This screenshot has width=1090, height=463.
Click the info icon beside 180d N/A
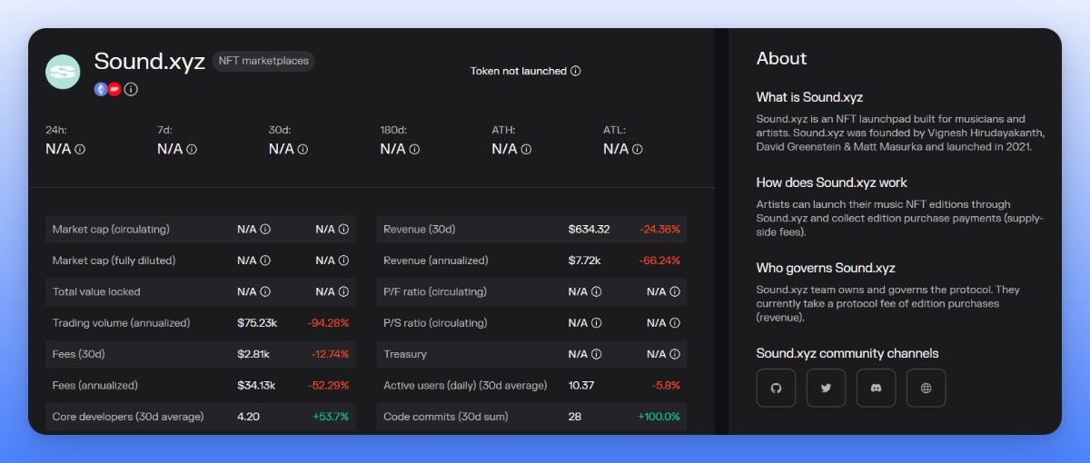point(414,149)
